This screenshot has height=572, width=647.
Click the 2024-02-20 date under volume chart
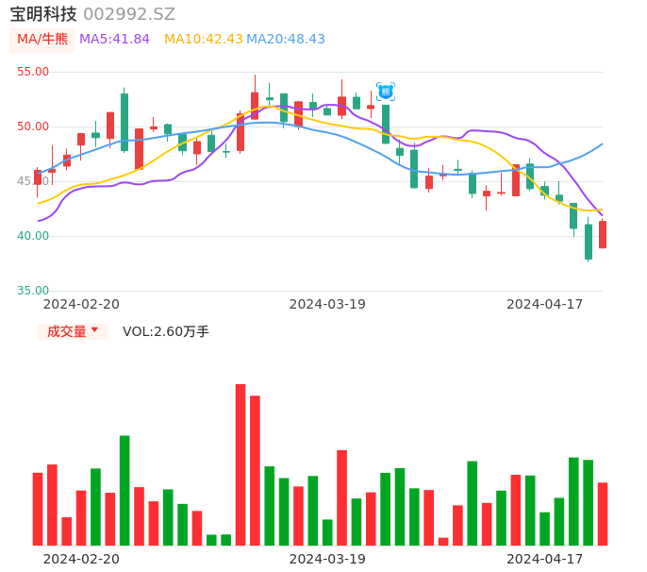(x=81, y=559)
